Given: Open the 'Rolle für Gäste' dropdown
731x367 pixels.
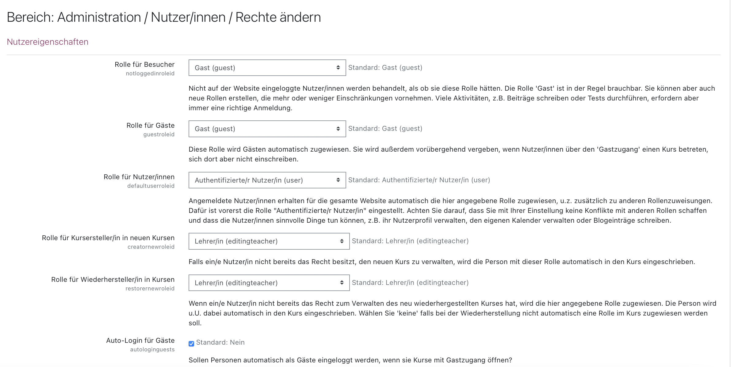Looking at the screenshot, I should (x=267, y=129).
